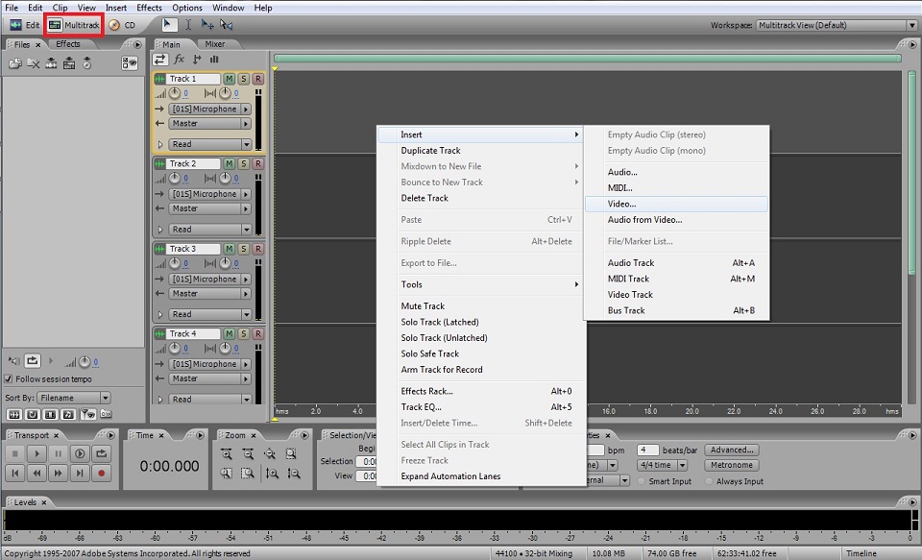922x560 pixels.
Task: Select Duplicate Track in context menu
Action: coord(430,151)
